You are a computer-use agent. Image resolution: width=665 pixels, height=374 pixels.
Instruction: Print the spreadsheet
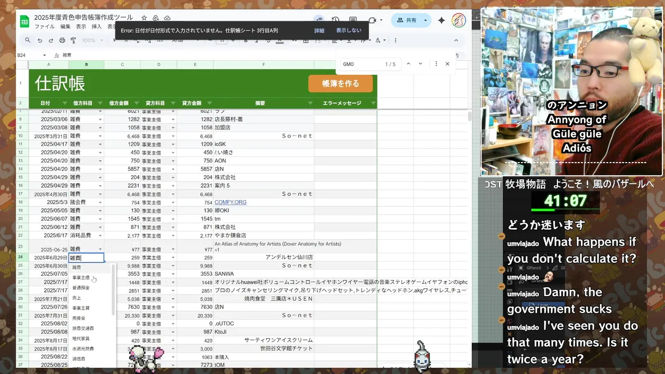pyautogui.click(x=62, y=40)
